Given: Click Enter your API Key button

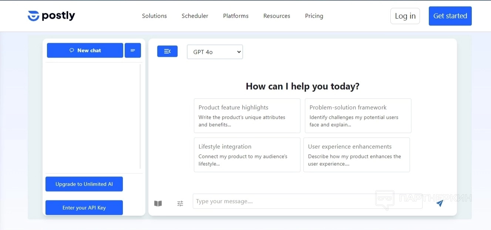Looking at the screenshot, I should point(84,208).
